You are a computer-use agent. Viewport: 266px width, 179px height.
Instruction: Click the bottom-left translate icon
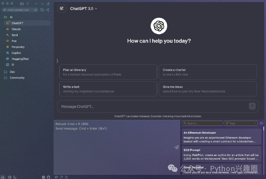[3, 177]
